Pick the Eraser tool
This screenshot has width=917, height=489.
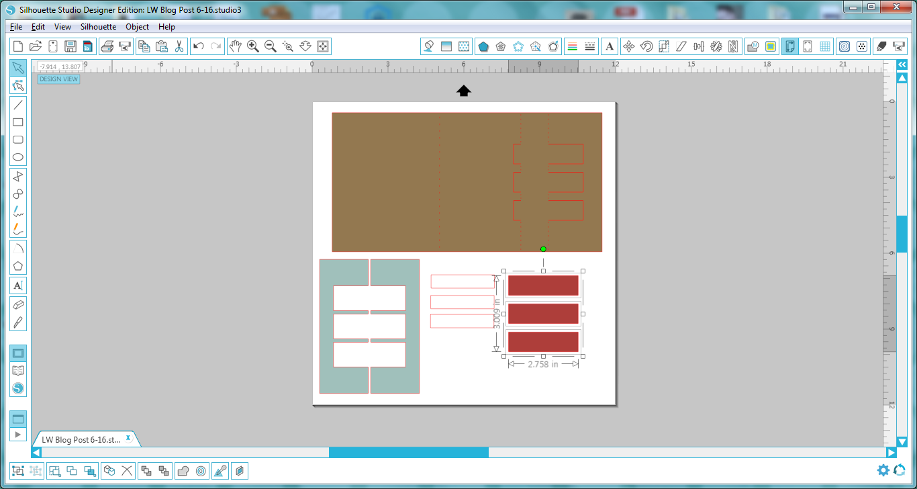tap(18, 304)
